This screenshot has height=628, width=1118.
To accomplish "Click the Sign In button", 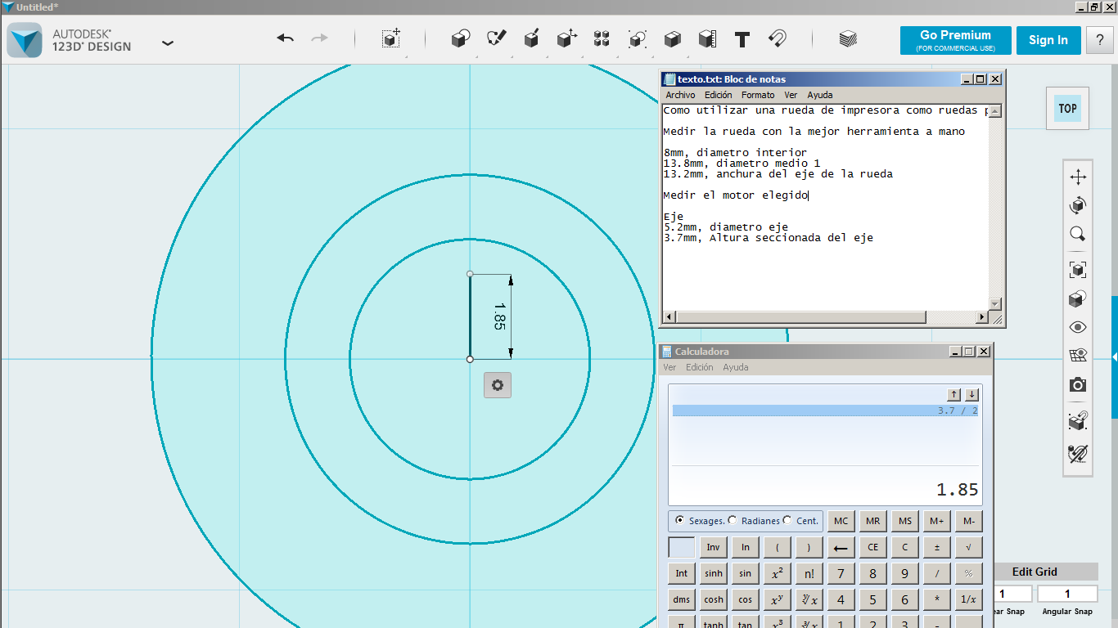I will pyautogui.click(x=1048, y=40).
